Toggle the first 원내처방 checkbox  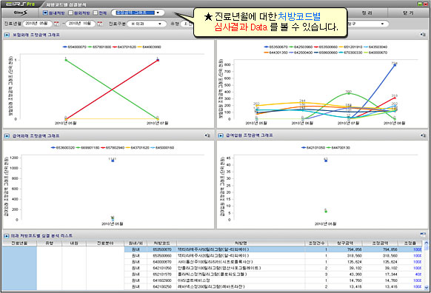point(45,13)
